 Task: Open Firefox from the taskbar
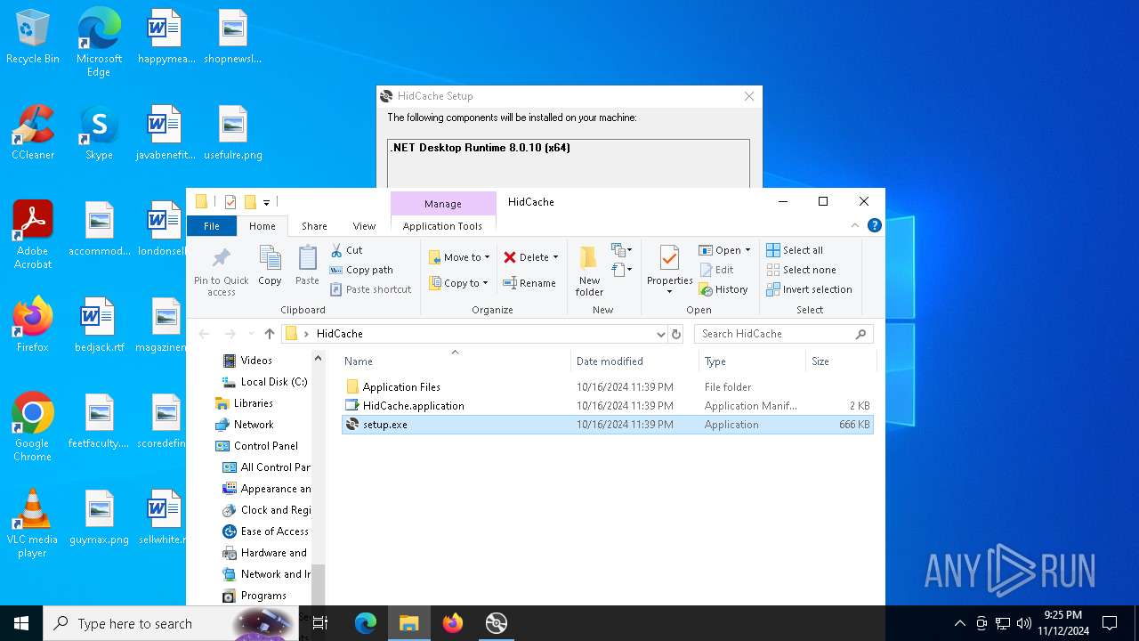point(453,623)
